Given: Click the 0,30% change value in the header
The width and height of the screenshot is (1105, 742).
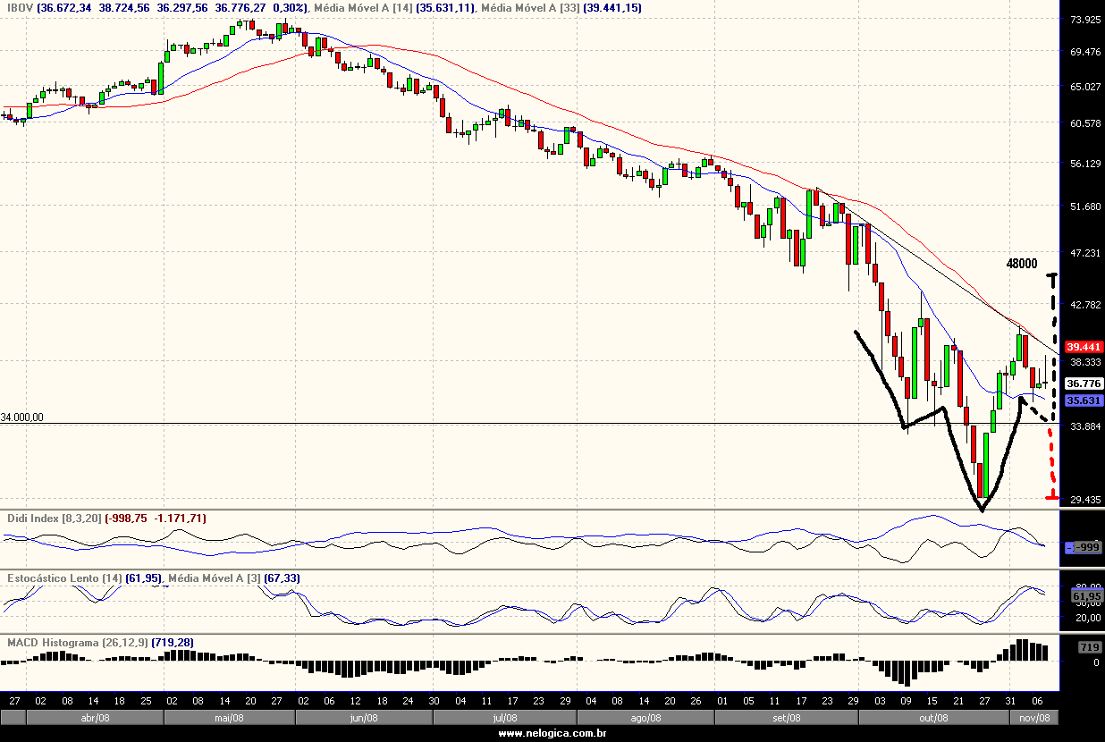Looking at the screenshot, I should [290, 7].
